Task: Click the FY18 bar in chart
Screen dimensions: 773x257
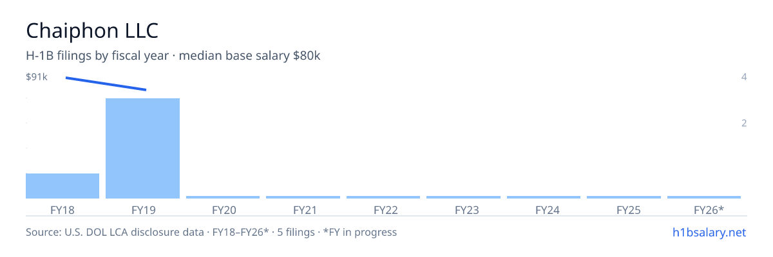Action: point(62,186)
